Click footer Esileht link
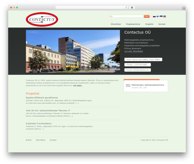Screen dimensions: 194x164 click(x=29, y=140)
